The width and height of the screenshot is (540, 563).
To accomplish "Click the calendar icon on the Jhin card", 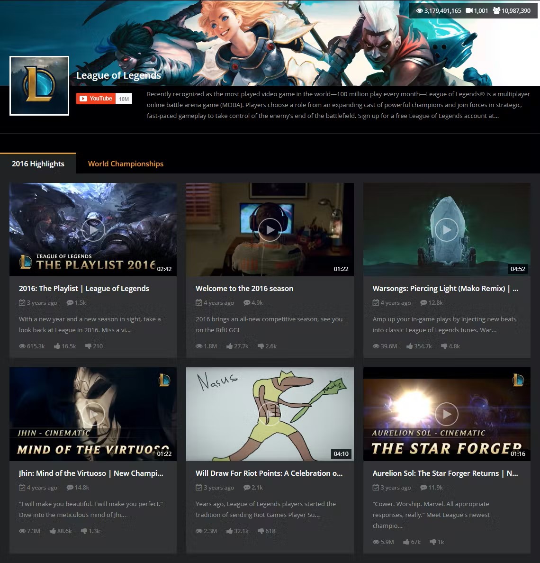I will click(x=22, y=487).
